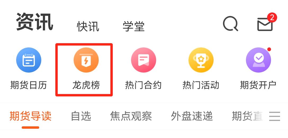Viewport: 288px width, 138px height.
Task: Open the orange 龙虎榜 icon
Action: coord(86,60)
